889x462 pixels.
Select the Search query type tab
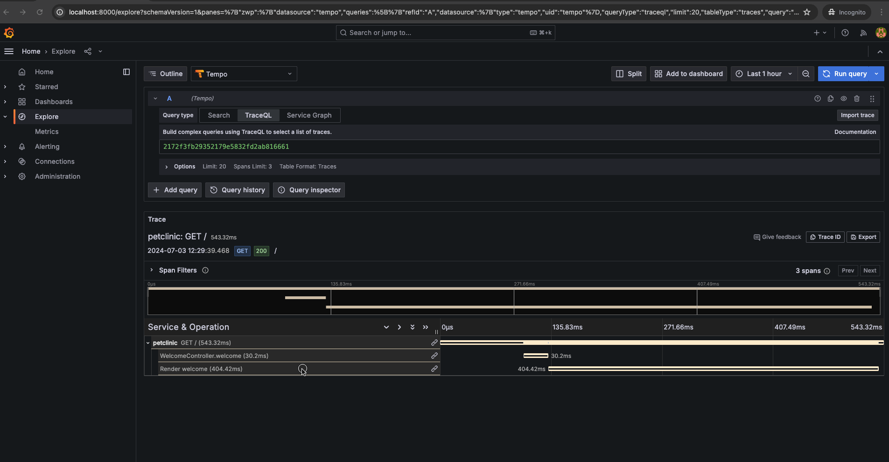coord(218,115)
